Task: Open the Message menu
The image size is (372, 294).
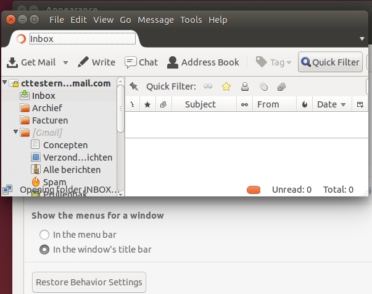Action: [155, 20]
